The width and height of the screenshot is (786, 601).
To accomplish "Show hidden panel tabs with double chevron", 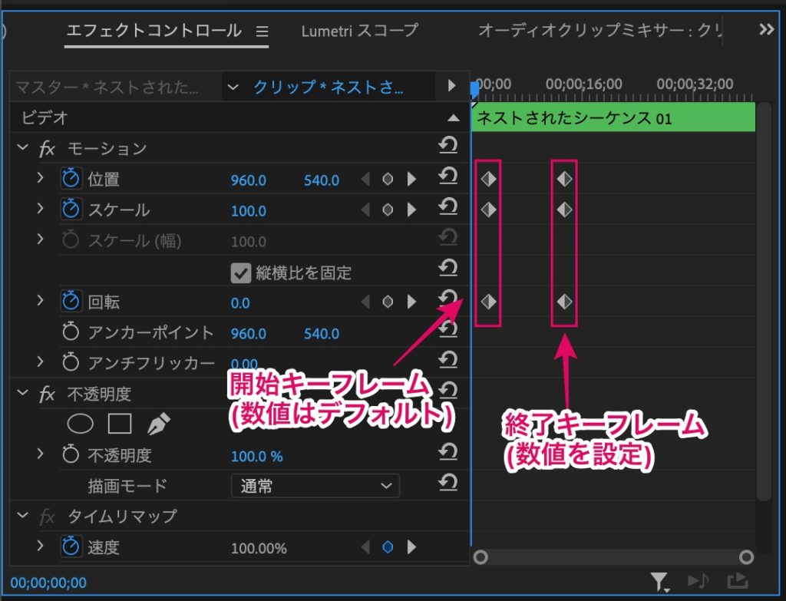I will (766, 30).
